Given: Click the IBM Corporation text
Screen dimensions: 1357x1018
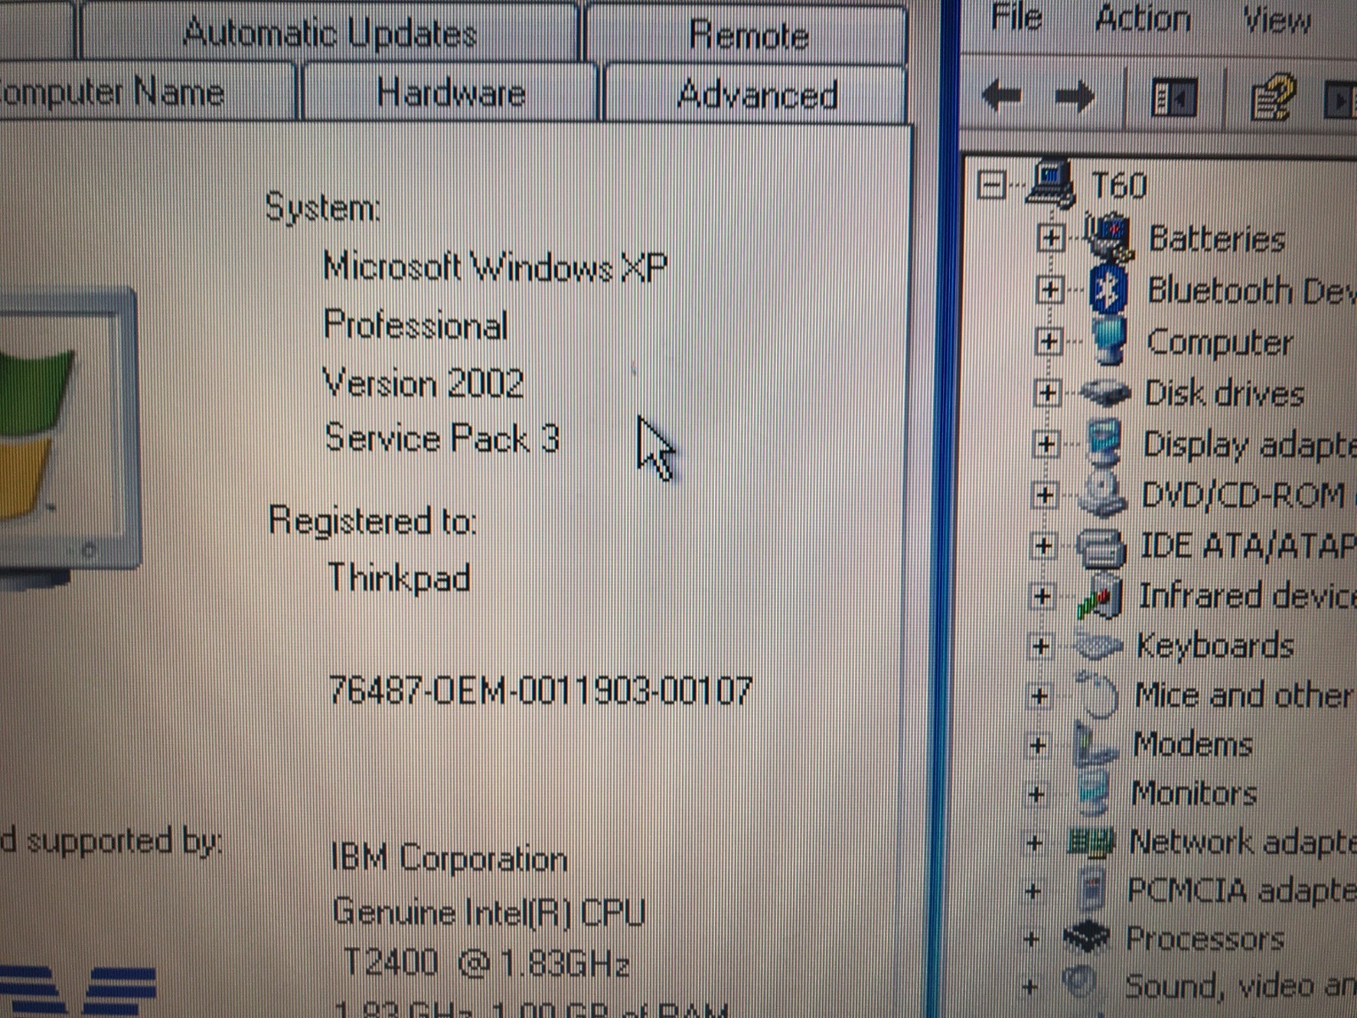Looking at the screenshot, I should [449, 859].
